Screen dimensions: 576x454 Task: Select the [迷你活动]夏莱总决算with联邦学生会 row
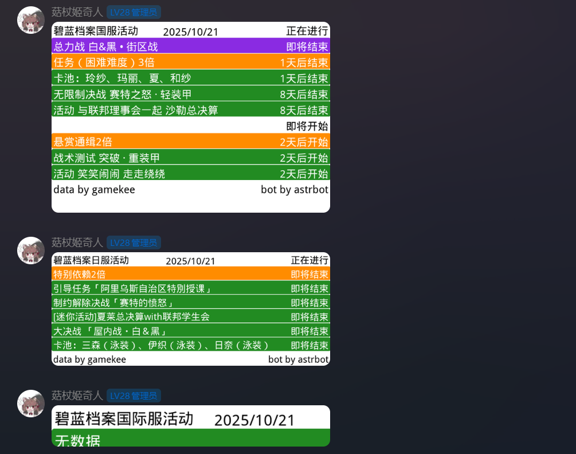[191, 316]
